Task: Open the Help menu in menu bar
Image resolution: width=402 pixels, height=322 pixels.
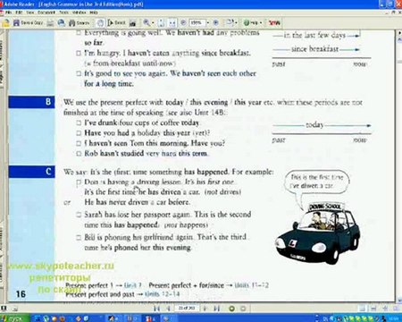Action: (x=94, y=13)
